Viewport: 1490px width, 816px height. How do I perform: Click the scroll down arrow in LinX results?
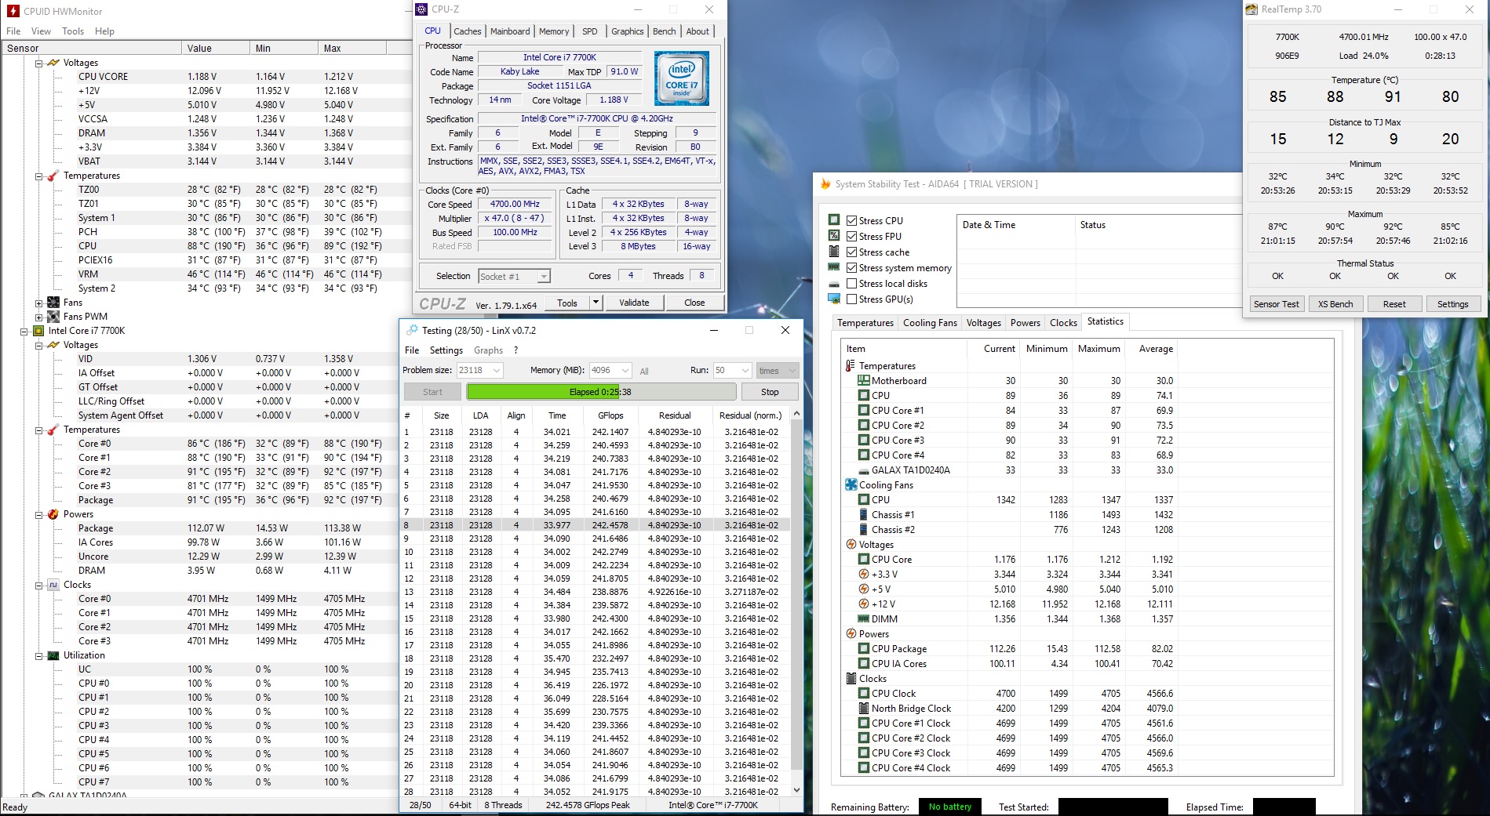coord(796,791)
